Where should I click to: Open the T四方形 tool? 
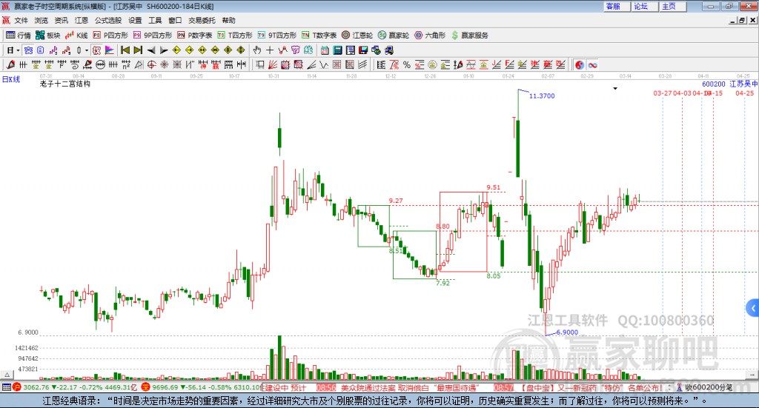coord(235,36)
